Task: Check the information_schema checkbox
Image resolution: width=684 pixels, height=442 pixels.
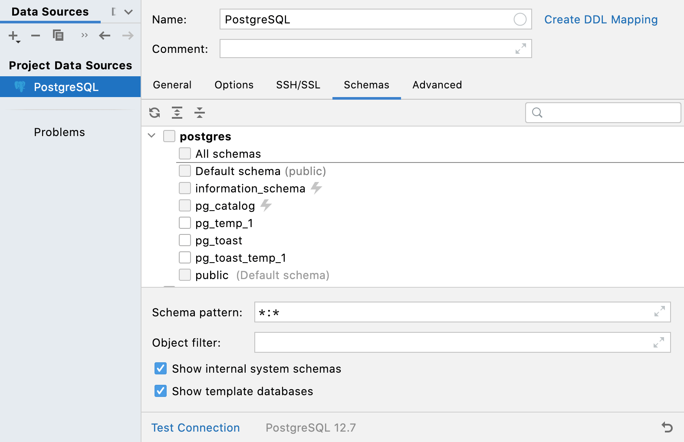Action: coord(185,188)
